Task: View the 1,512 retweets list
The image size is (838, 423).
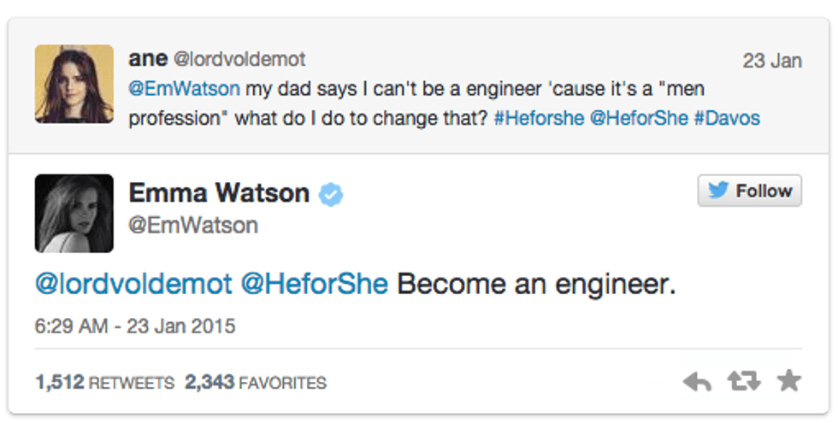Action: 105,382
